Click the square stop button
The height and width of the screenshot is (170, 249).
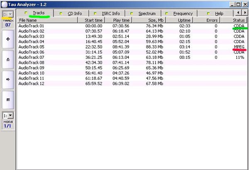pyautogui.click(x=8, y=100)
